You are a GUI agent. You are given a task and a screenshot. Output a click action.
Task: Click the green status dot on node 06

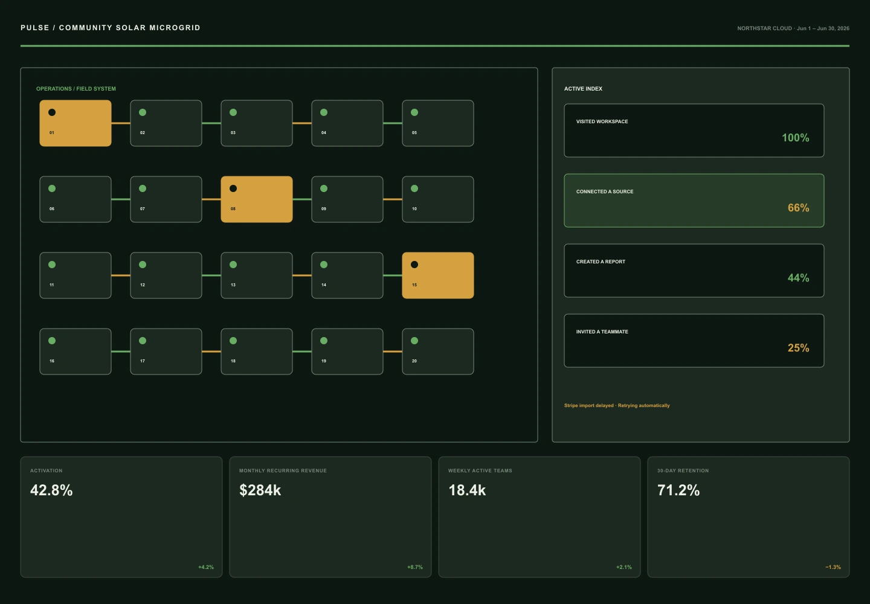click(x=52, y=188)
